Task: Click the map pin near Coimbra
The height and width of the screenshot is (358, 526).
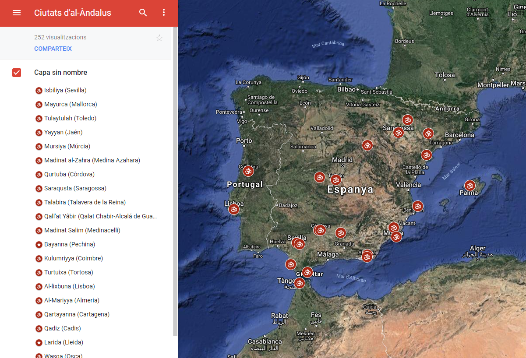Action: pos(248,171)
